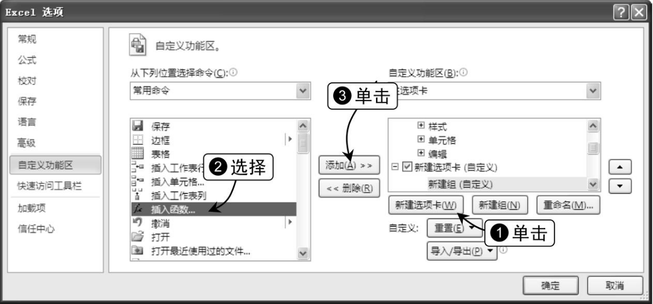Click info icon beside 自定义功能区(B) label
653x304 pixels.
coord(463,72)
